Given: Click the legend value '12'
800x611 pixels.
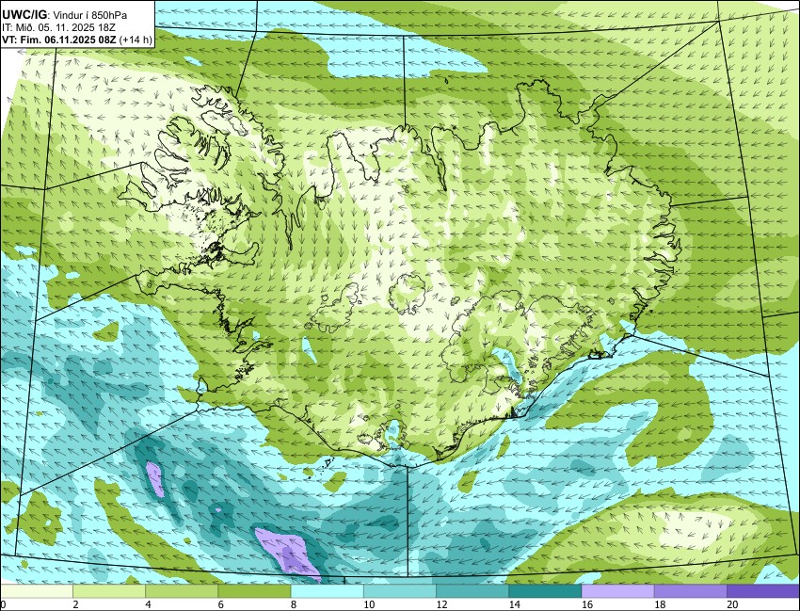Looking at the screenshot, I should point(441,604).
